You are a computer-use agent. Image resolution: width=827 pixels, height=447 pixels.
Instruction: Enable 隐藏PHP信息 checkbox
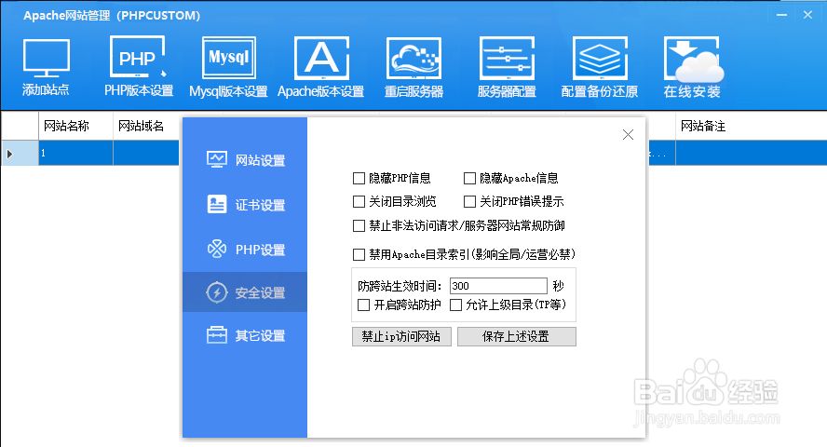pyautogui.click(x=359, y=179)
